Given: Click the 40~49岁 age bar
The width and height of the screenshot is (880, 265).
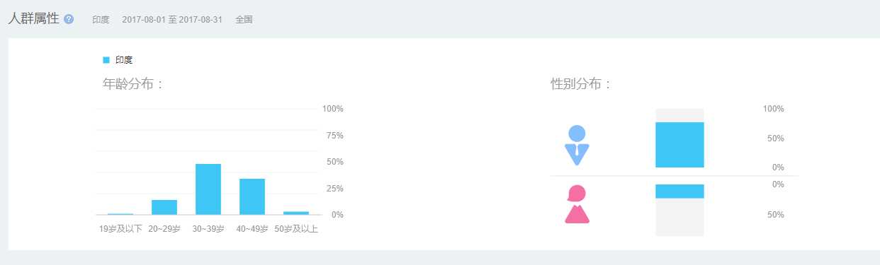Looking at the screenshot, I should click(252, 196).
